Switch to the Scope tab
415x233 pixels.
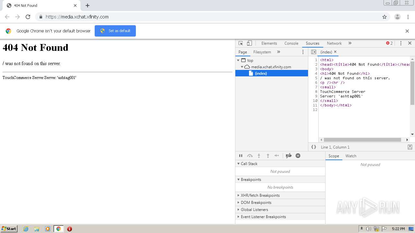click(x=334, y=156)
